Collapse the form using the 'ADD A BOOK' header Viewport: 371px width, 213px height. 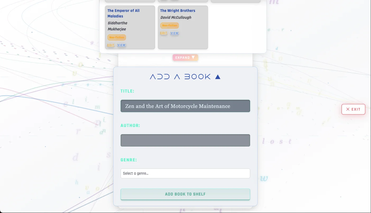(x=179, y=76)
